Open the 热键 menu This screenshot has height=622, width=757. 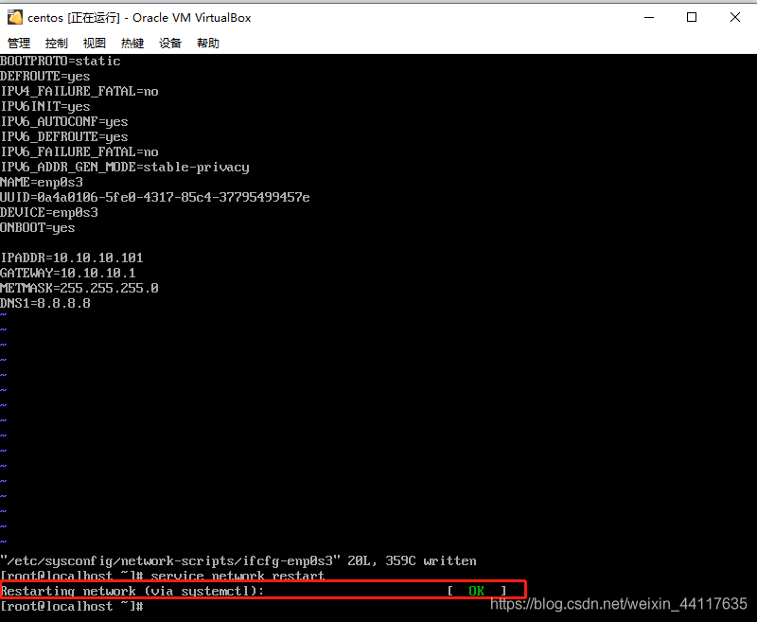tap(132, 43)
